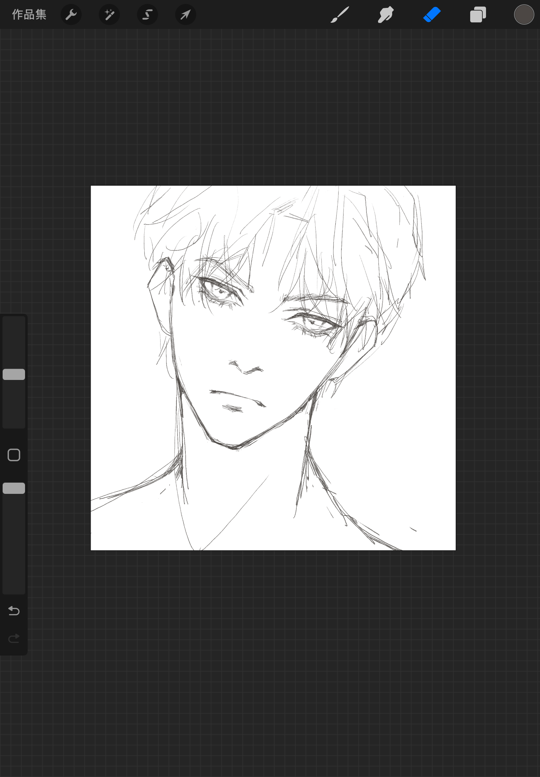Click bottom of the opacity track
The image size is (540, 777).
click(x=14, y=587)
